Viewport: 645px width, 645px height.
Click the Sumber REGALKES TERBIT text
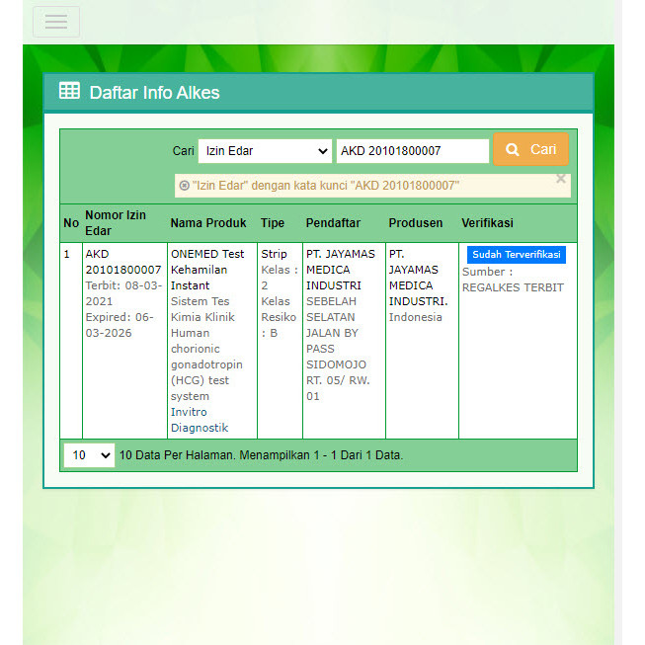[x=513, y=280]
